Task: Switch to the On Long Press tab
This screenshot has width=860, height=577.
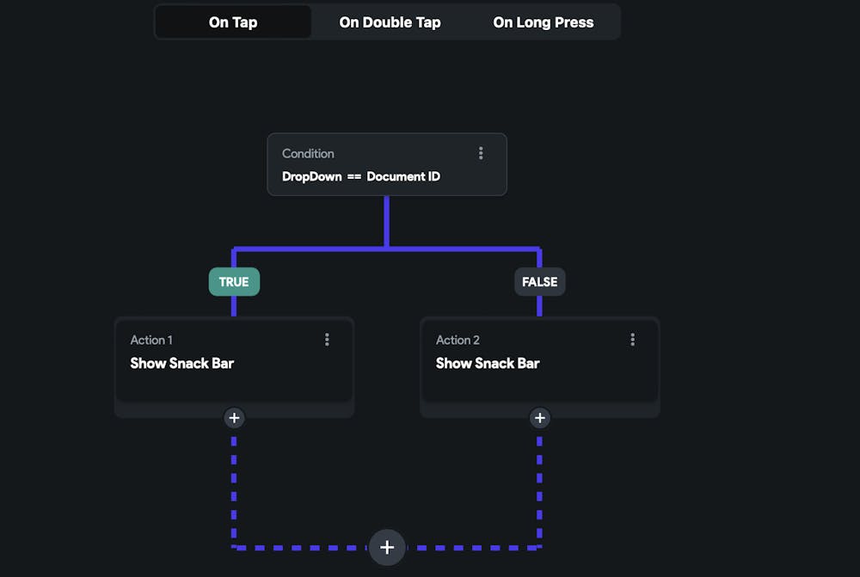Action: point(544,21)
